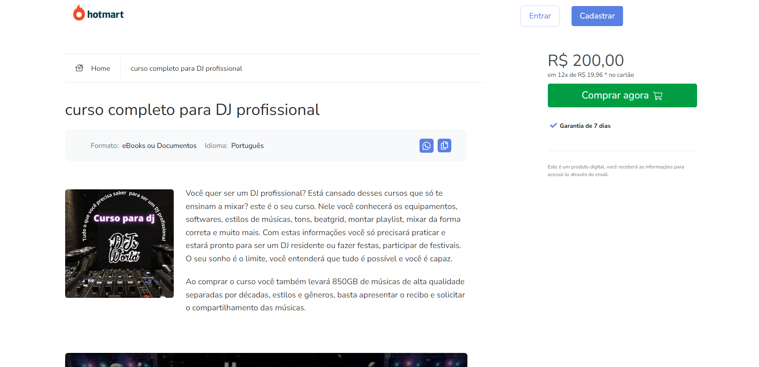Click the 12x installment info text

pyautogui.click(x=590, y=75)
